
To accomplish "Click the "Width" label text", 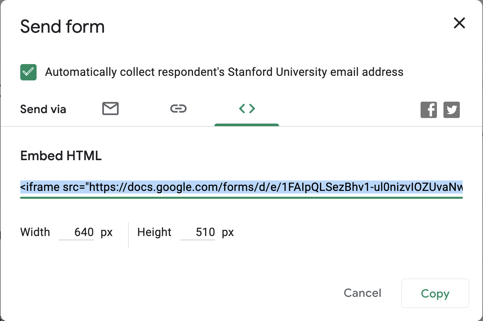I will [35, 232].
